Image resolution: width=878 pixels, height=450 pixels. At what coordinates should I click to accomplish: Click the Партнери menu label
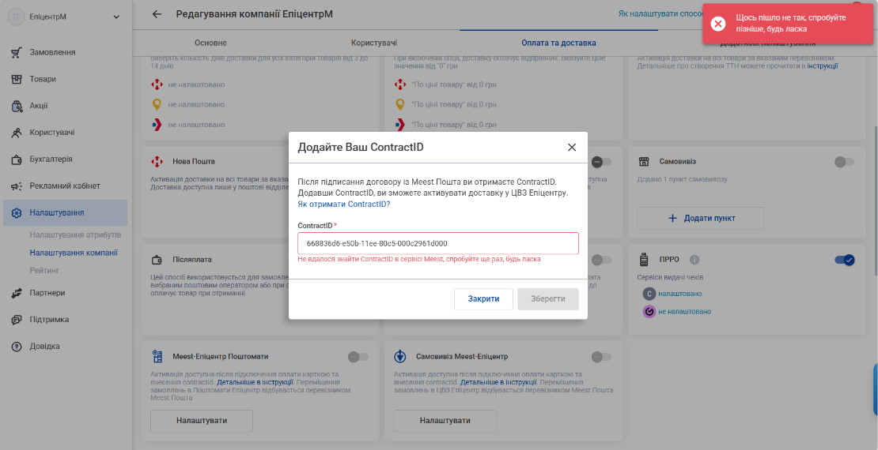pyautogui.click(x=47, y=293)
